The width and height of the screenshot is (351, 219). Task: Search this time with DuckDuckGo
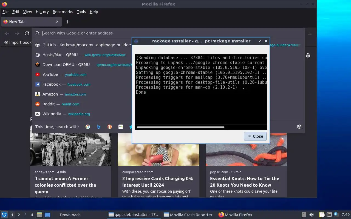coord(110,127)
